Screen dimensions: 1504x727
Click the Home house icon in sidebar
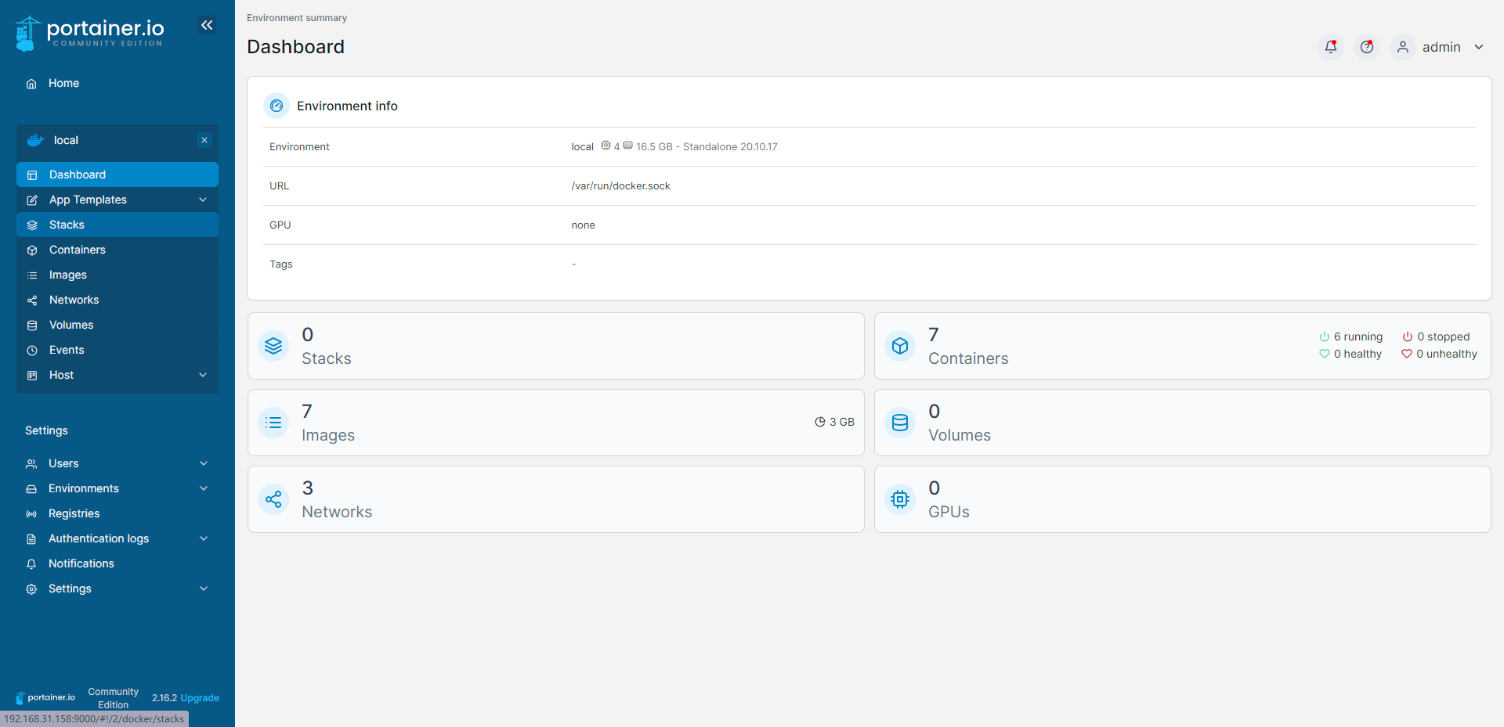click(31, 84)
